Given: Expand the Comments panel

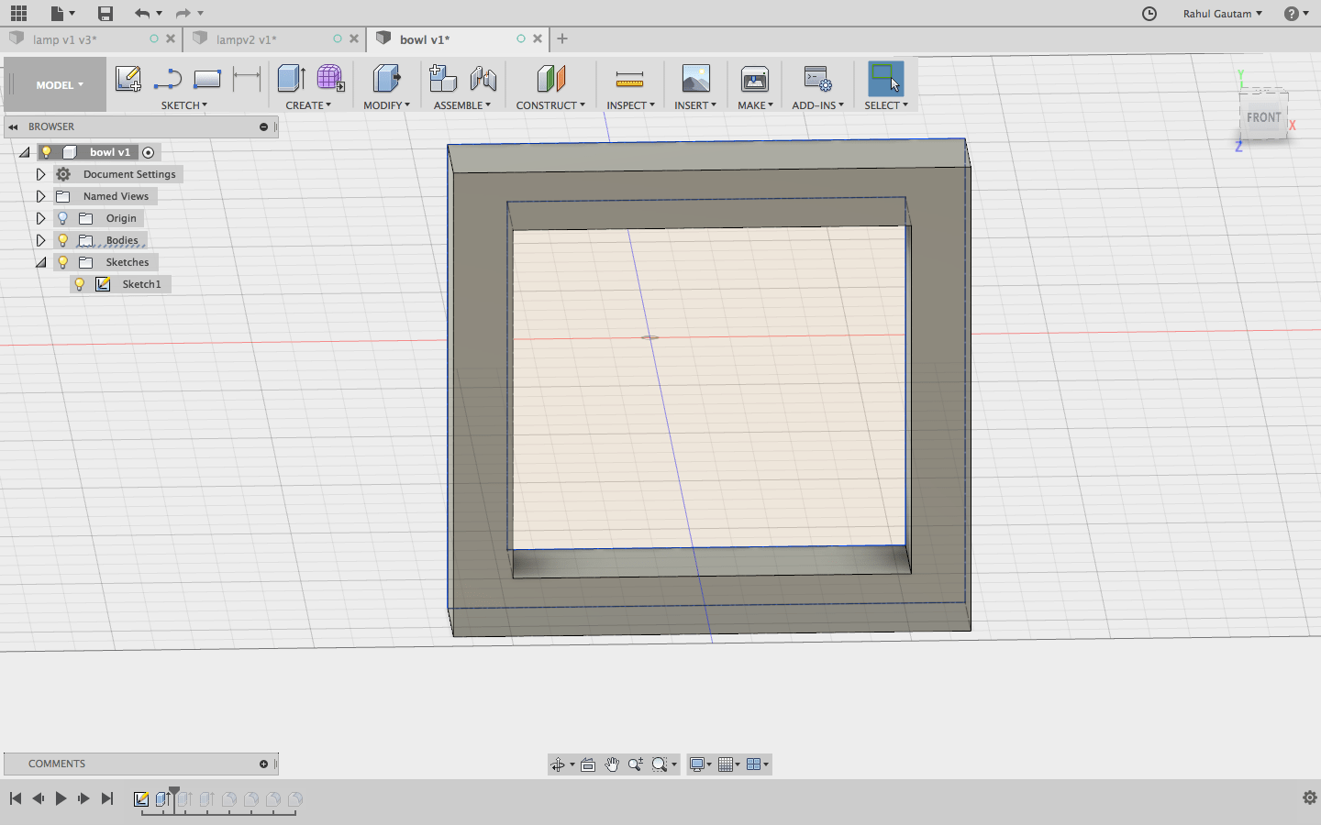Looking at the screenshot, I should (263, 764).
